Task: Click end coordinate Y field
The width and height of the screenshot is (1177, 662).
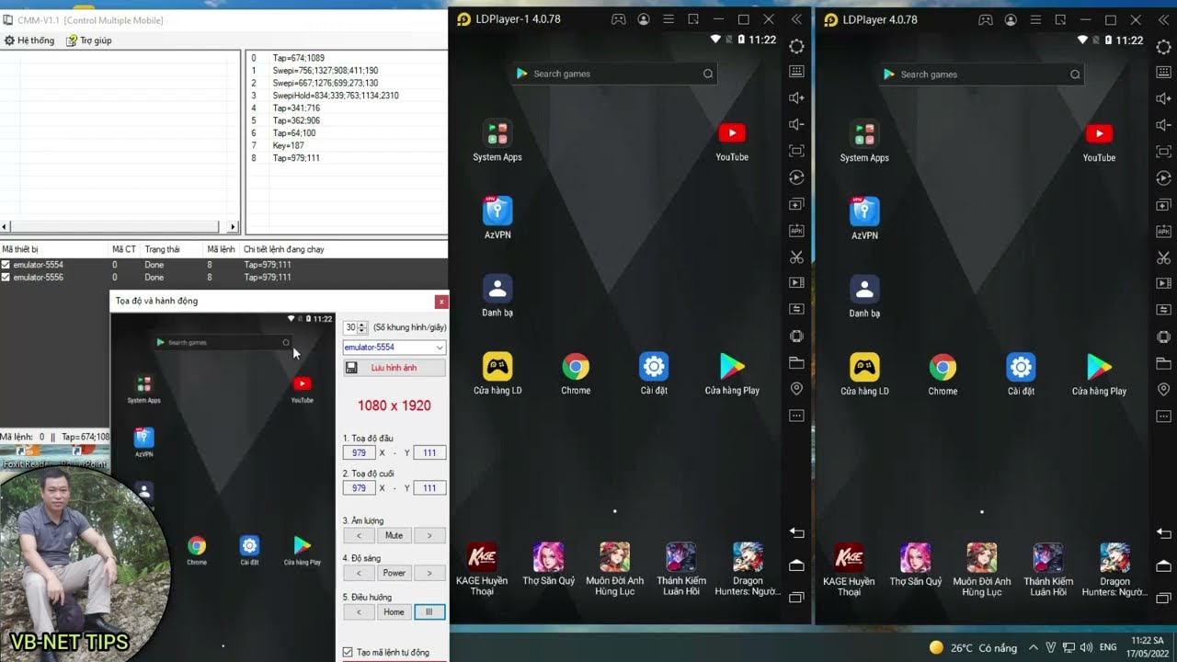Action: point(429,487)
